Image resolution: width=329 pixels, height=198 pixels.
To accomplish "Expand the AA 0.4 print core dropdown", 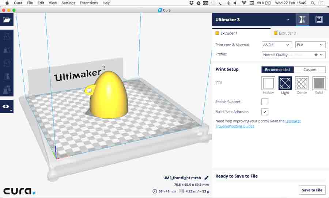I will coord(276,45).
